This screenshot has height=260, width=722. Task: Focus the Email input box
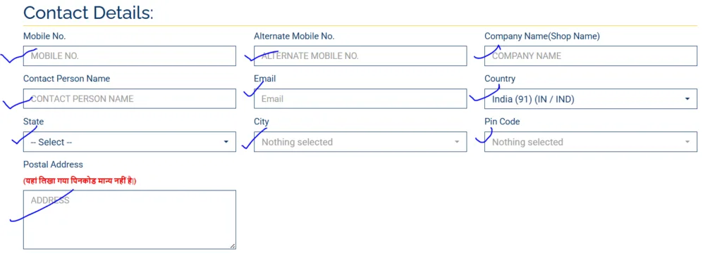(x=360, y=98)
